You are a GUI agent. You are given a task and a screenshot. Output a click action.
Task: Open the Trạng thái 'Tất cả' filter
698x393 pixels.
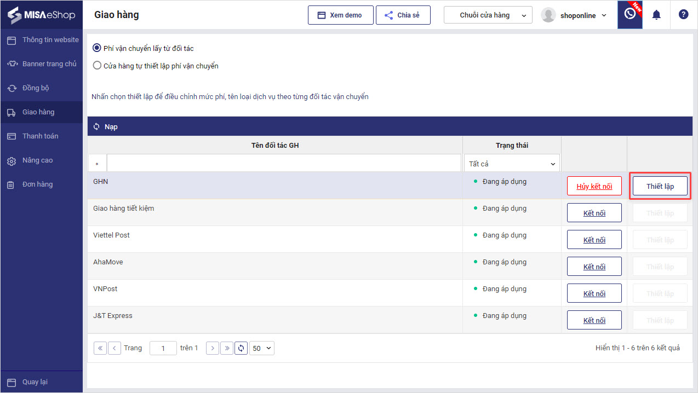pos(512,164)
